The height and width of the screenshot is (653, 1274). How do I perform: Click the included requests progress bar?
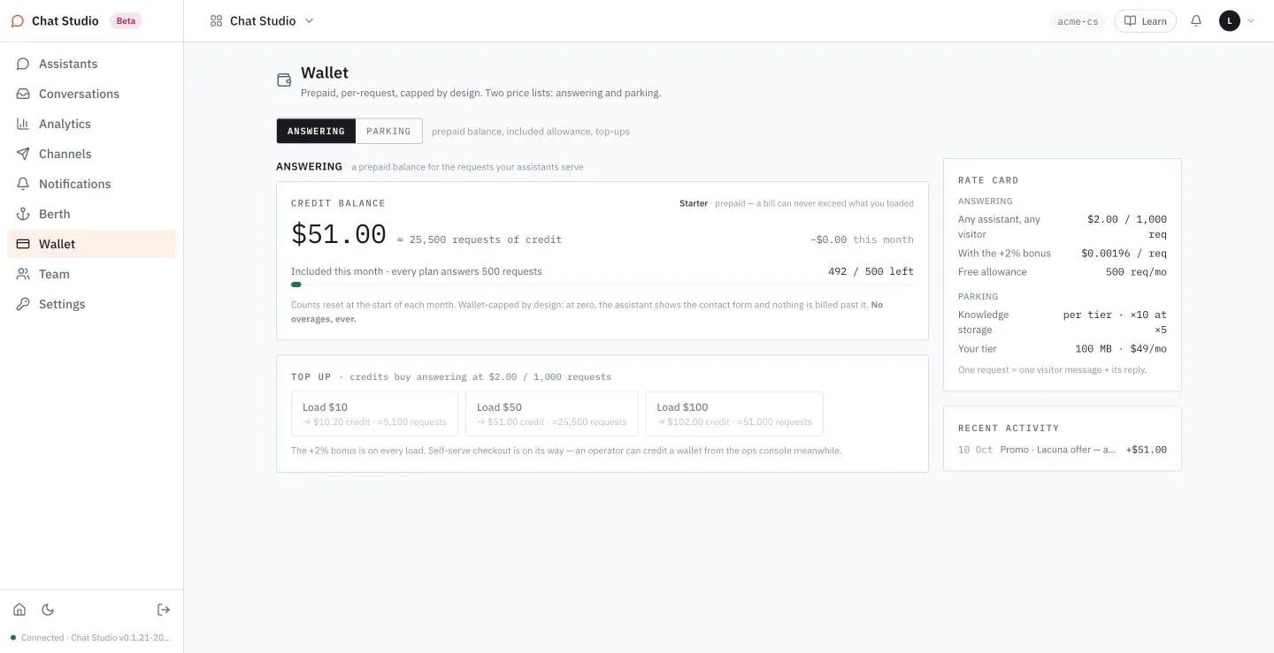click(602, 285)
